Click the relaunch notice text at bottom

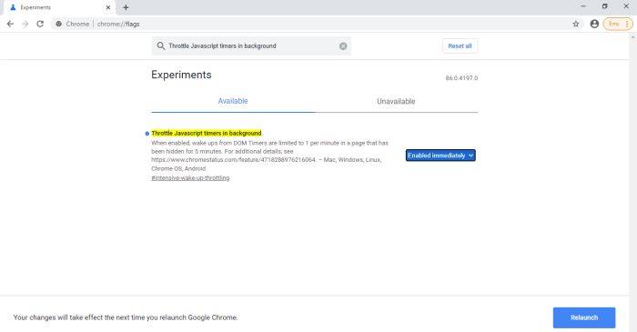(126, 317)
